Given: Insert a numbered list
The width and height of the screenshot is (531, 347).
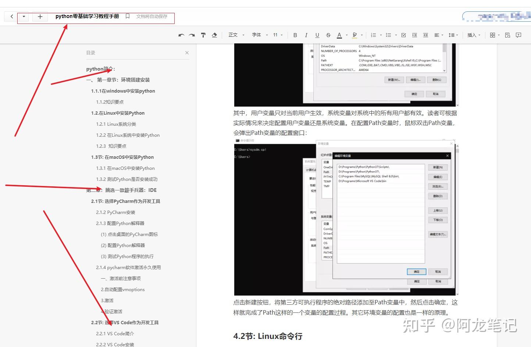Looking at the screenshot, I should coord(373,35).
